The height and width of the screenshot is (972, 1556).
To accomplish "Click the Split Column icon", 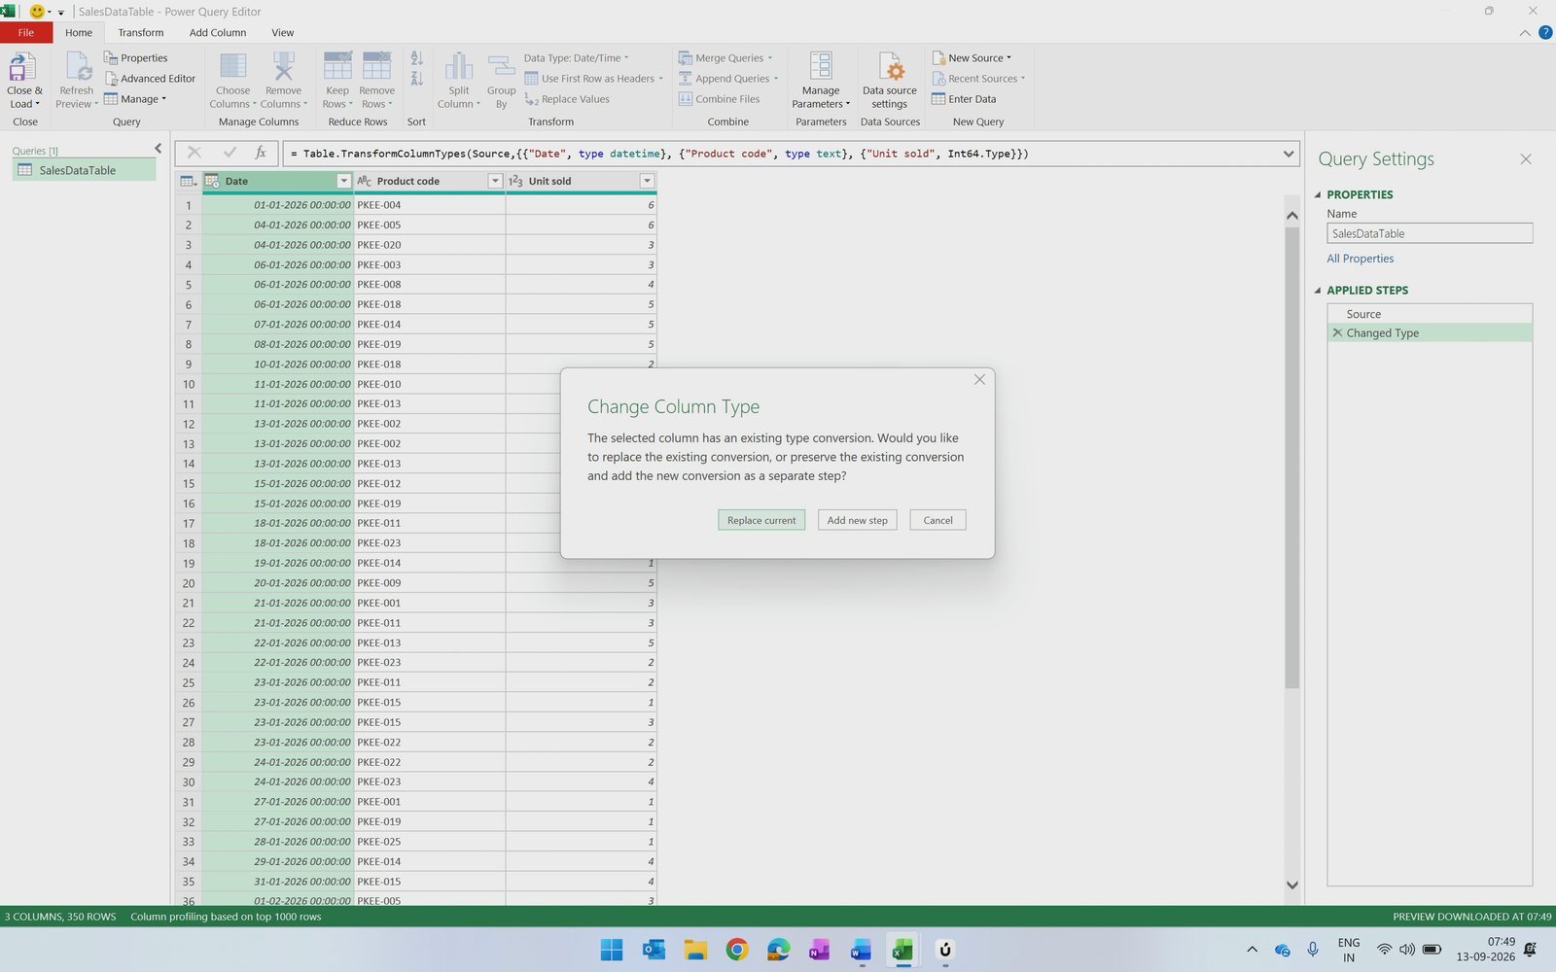I will click(x=458, y=66).
